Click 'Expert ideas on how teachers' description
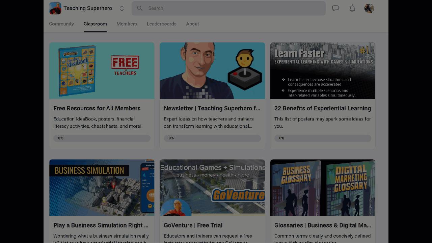 tap(209, 123)
